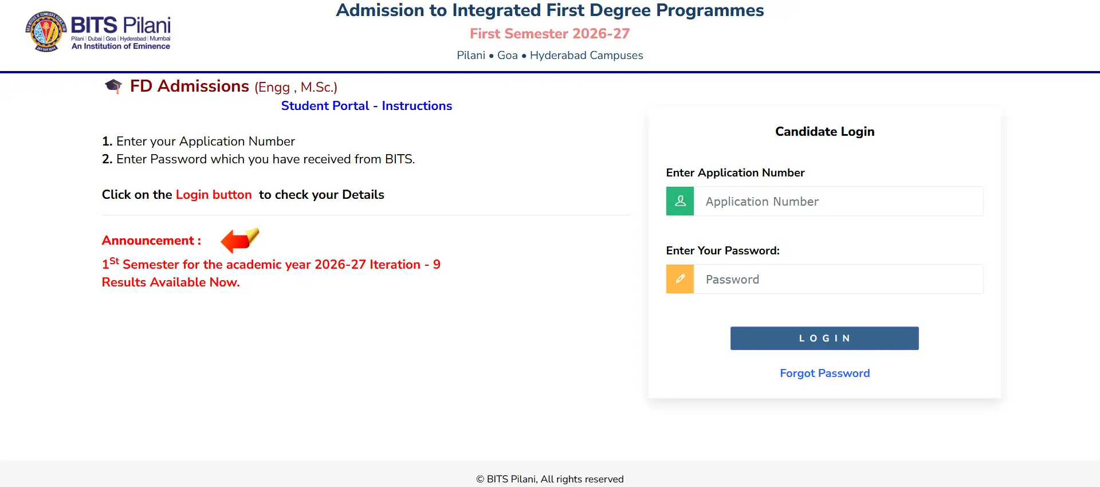Click the 'First Semester 2026-27' subtitle
Viewport: 1100px width, 487px height.
coord(550,34)
